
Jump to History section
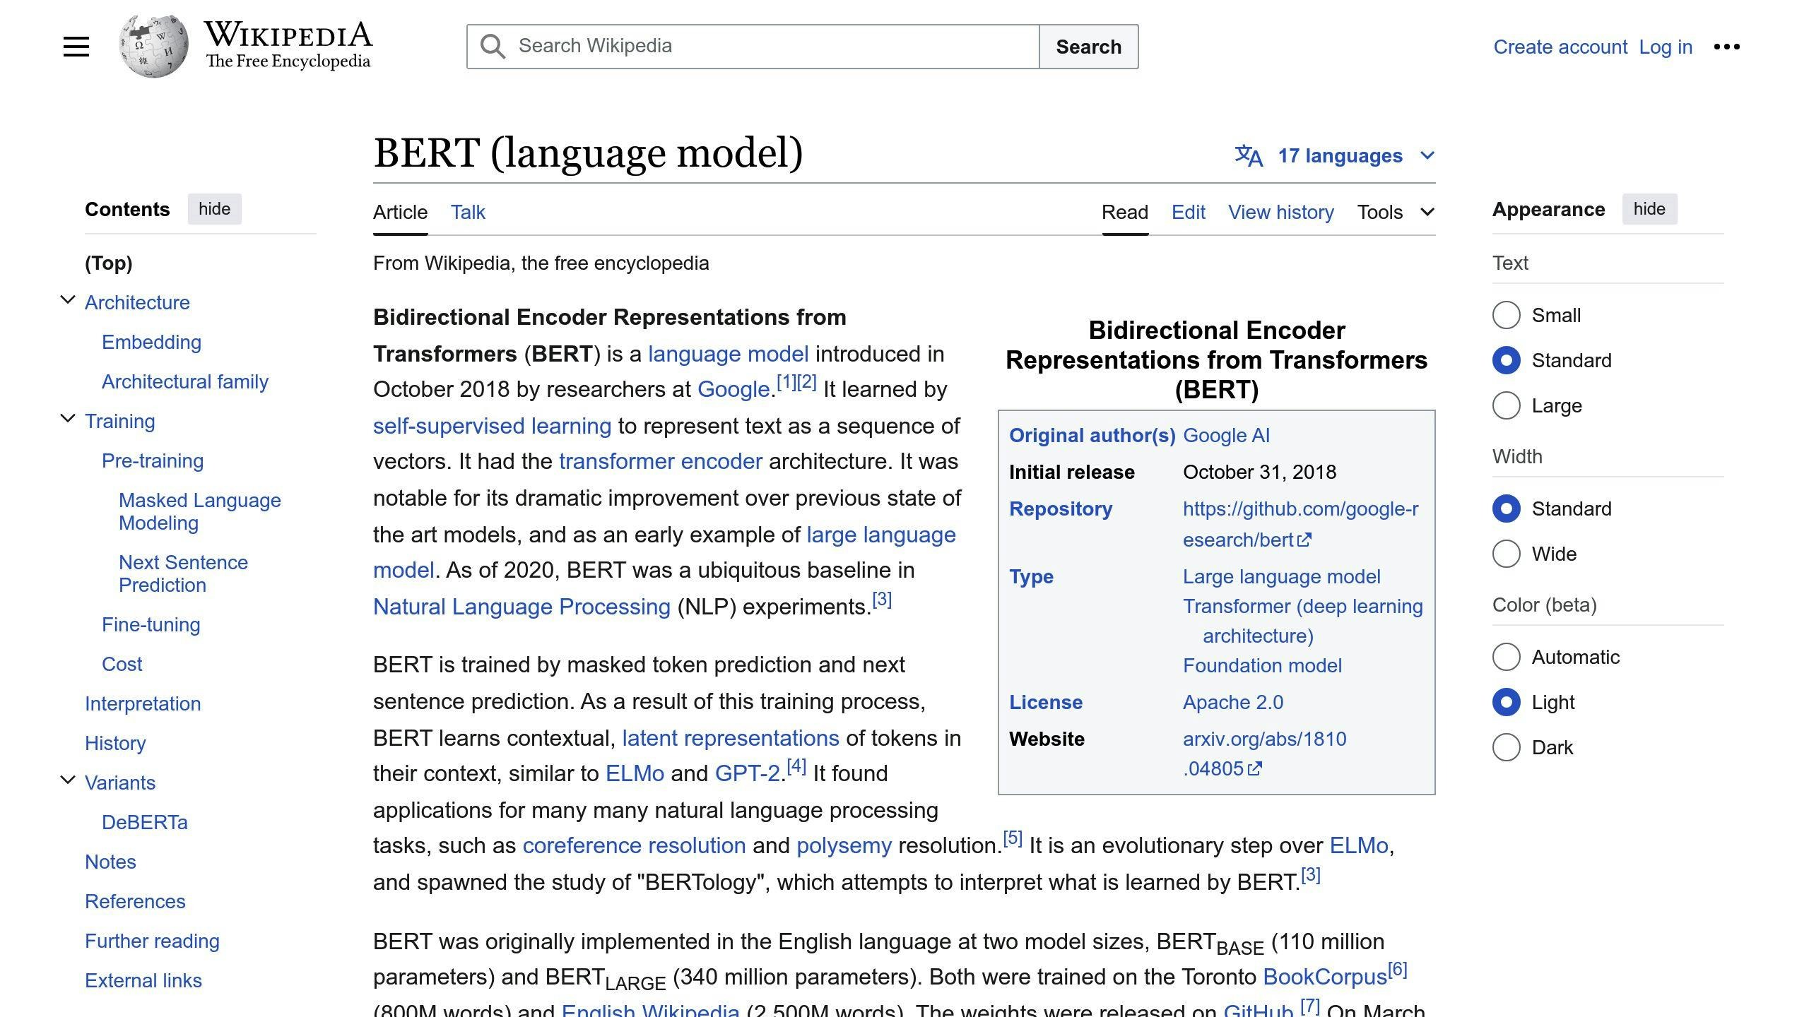(x=115, y=743)
